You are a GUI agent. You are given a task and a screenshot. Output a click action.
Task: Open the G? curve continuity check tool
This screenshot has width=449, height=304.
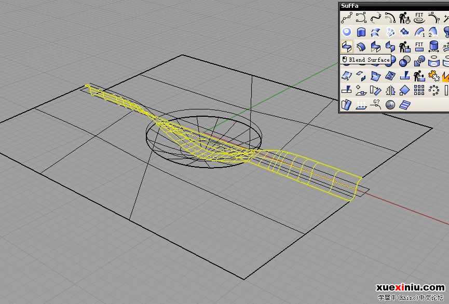[x=376, y=105]
